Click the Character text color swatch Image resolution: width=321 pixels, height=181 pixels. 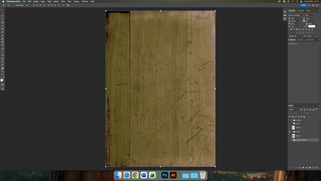pyautogui.click(x=312, y=26)
